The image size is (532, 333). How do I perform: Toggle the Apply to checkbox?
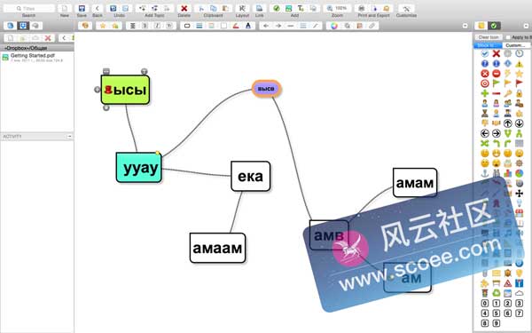(x=508, y=37)
